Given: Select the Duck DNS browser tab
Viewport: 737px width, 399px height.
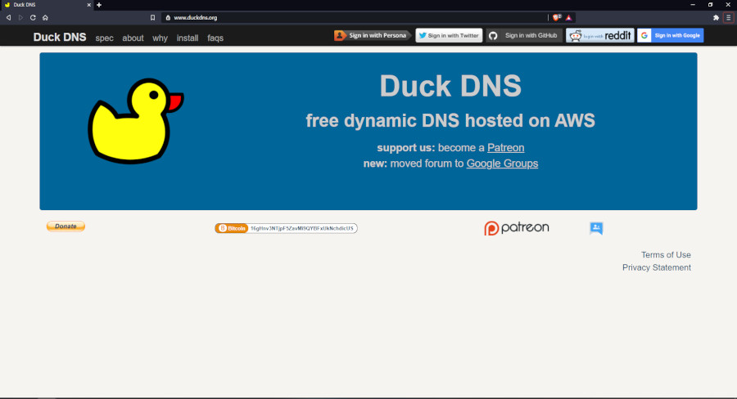Looking at the screenshot, I should tap(46, 5).
